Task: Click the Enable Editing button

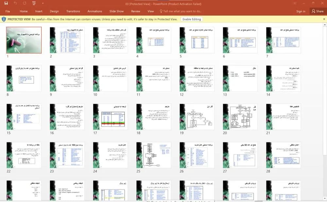Action: click(x=192, y=19)
